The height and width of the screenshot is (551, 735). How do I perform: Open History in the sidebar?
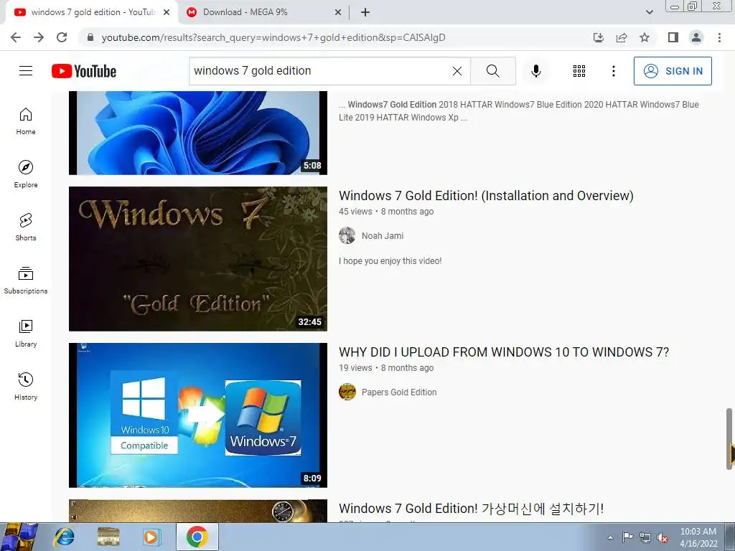coord(26,386)
